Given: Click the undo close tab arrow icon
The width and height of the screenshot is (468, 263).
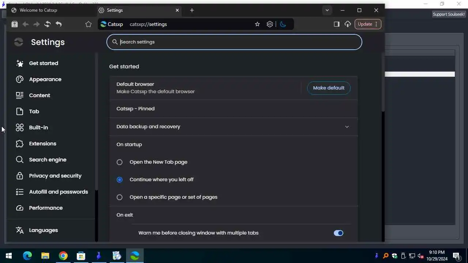Looking at the screenshot, I should [58, 24].
